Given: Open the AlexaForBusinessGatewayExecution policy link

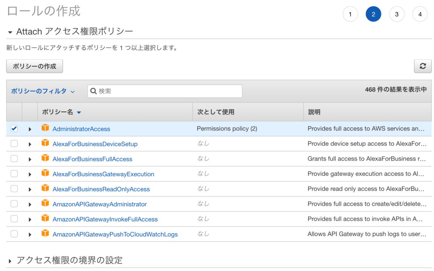Looking at the screenshot, I should 103,174.
